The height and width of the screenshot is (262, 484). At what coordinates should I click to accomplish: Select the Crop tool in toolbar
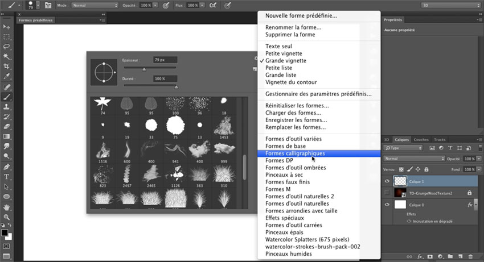(7, 66)
